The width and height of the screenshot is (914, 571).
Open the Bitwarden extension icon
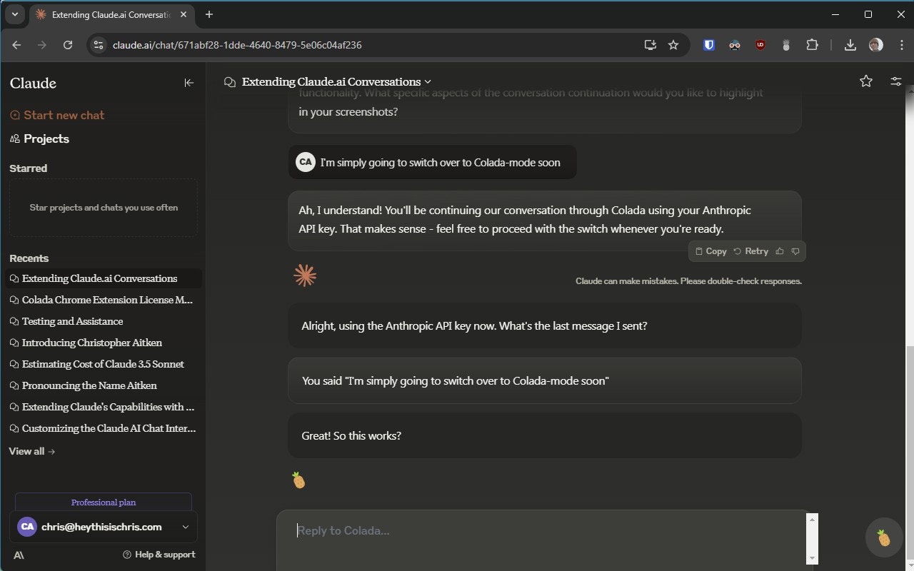[709, 45]
